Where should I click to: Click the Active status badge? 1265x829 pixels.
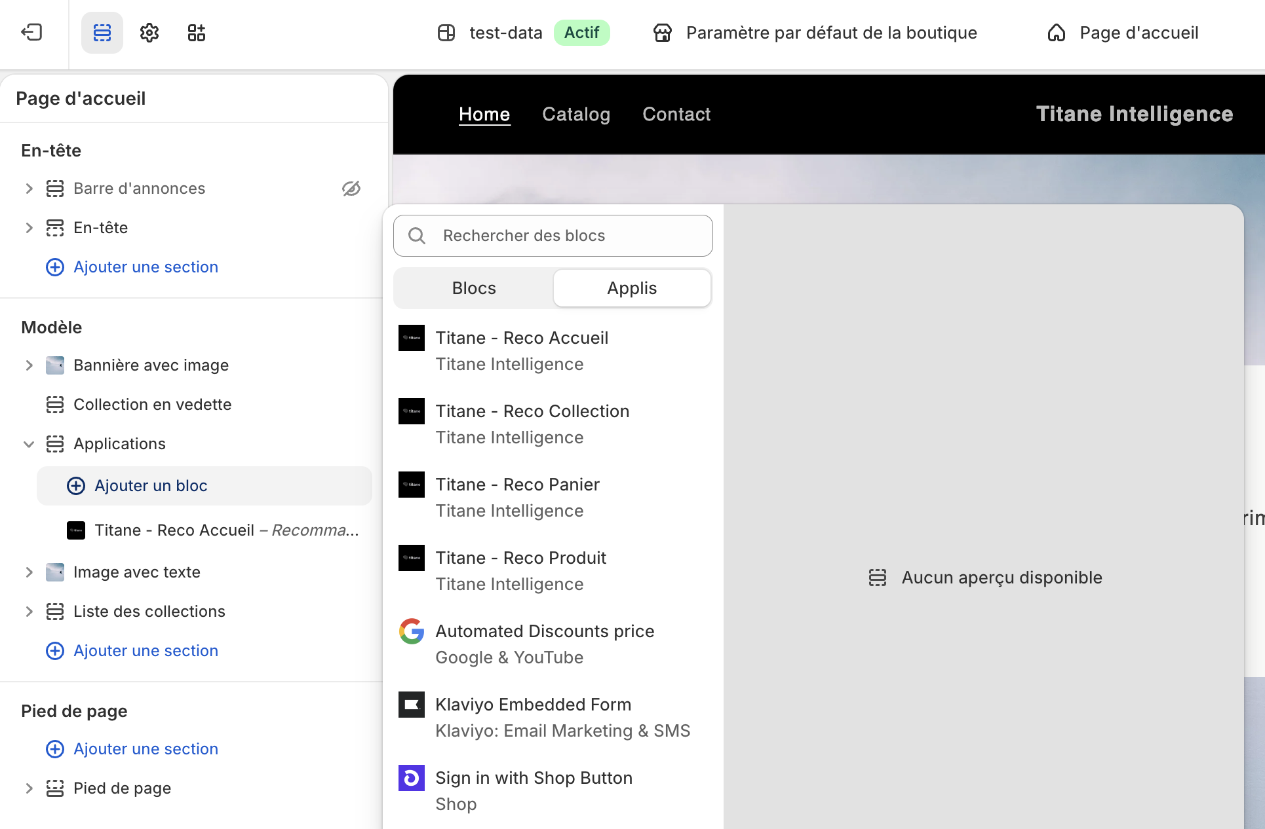pos(582,33)
